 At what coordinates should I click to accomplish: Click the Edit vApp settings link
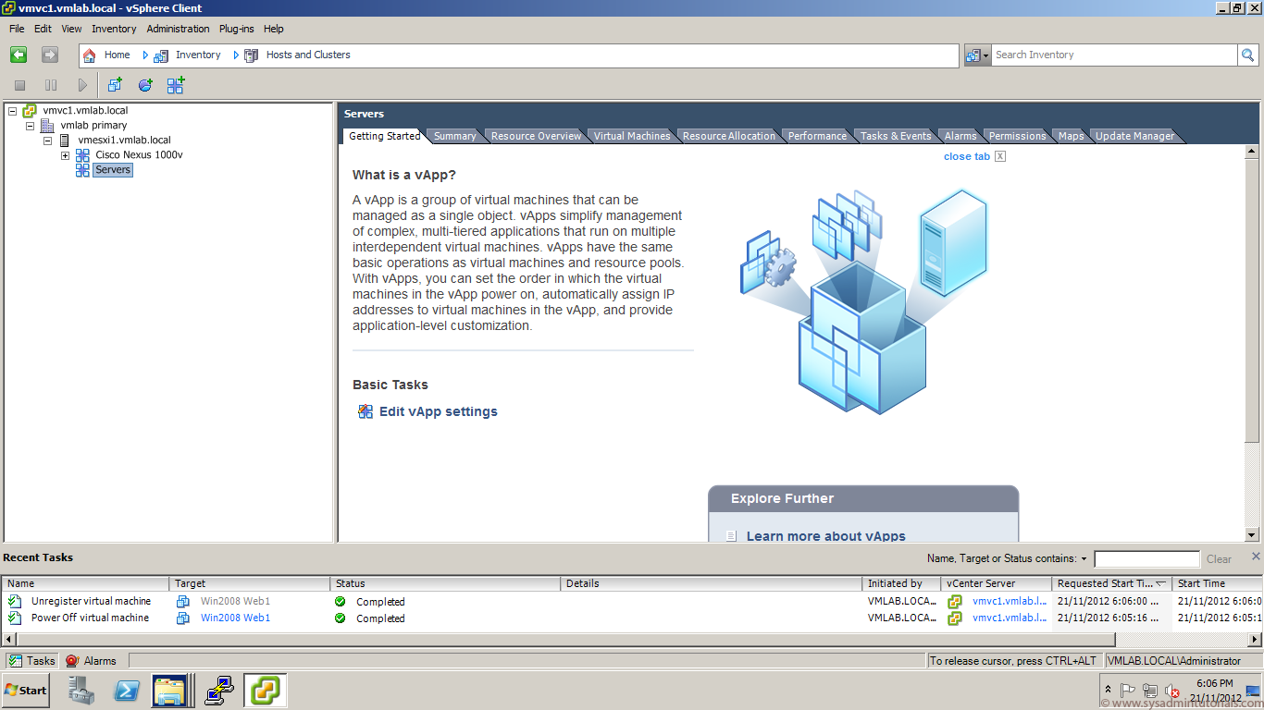(439, 411)
